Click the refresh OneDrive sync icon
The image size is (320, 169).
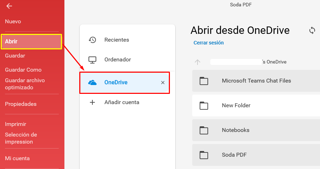tap(312, 30)
